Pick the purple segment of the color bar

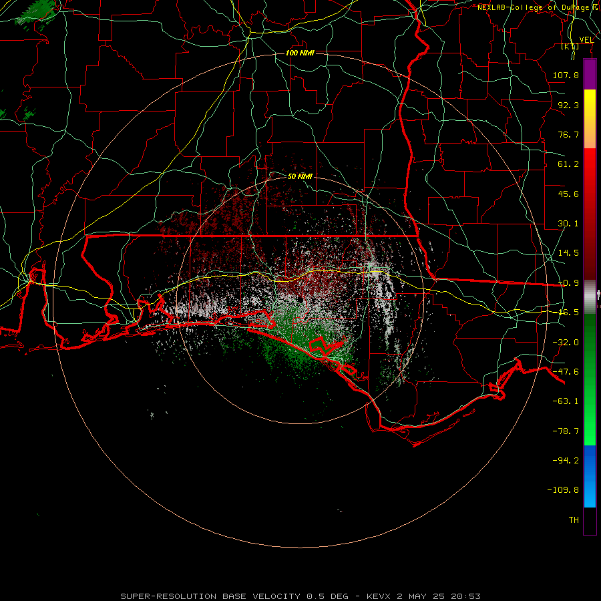(590, 74)
